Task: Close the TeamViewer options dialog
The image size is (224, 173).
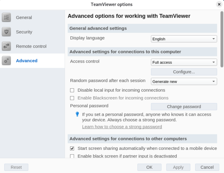Action: 219,5
